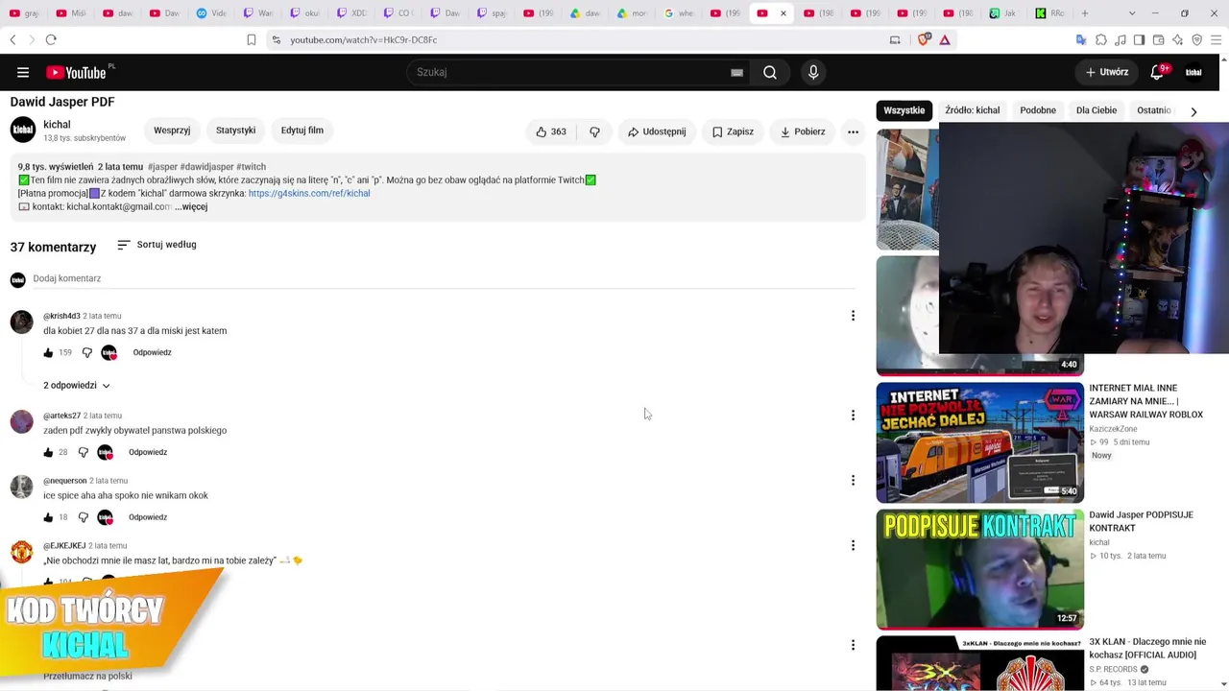Focus the Szukaj search field

(x=570, y=72)
